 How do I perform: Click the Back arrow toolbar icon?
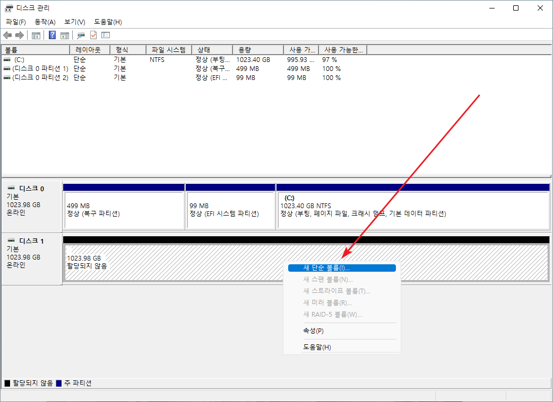(x=7, y=35)
